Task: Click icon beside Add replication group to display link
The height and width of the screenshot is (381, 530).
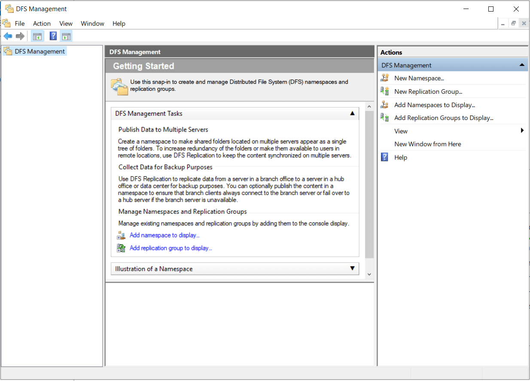Action: point(121,248)
